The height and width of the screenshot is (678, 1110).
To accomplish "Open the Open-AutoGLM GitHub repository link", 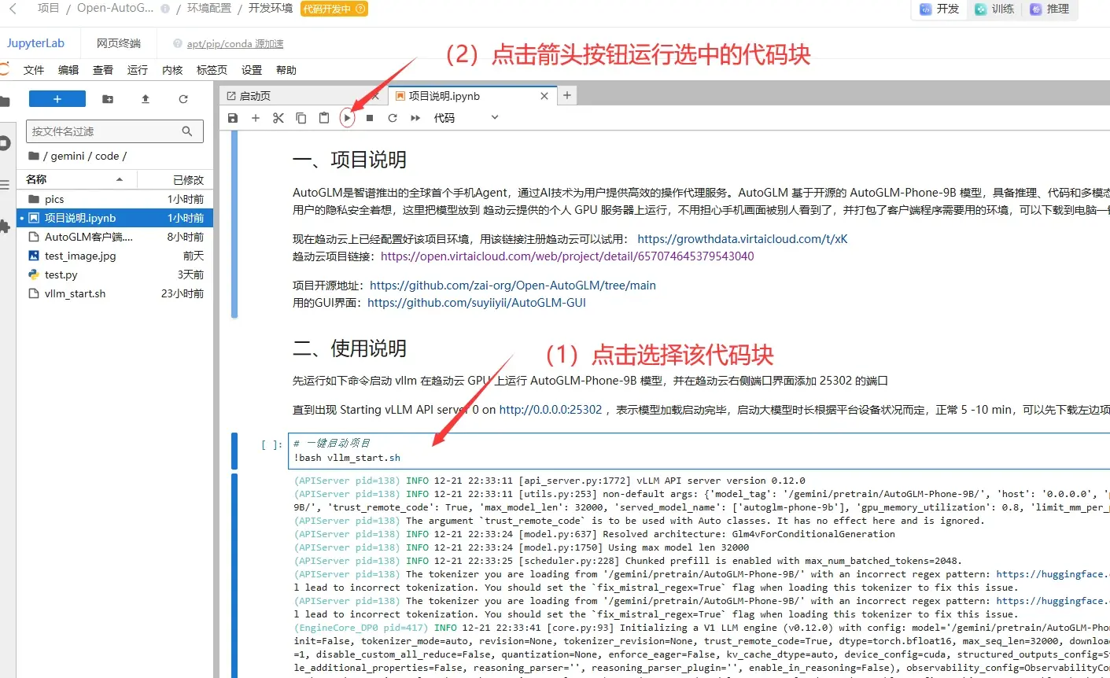I will pyautogui.click(x=513, y=286).
